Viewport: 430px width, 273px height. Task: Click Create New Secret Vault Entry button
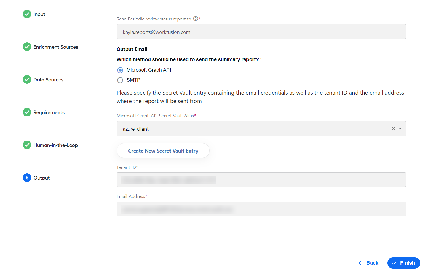coord(163,151)
